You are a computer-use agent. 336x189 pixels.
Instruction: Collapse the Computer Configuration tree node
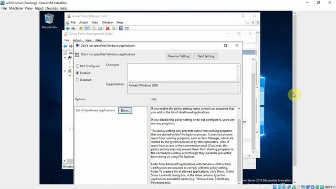(65, 58)
